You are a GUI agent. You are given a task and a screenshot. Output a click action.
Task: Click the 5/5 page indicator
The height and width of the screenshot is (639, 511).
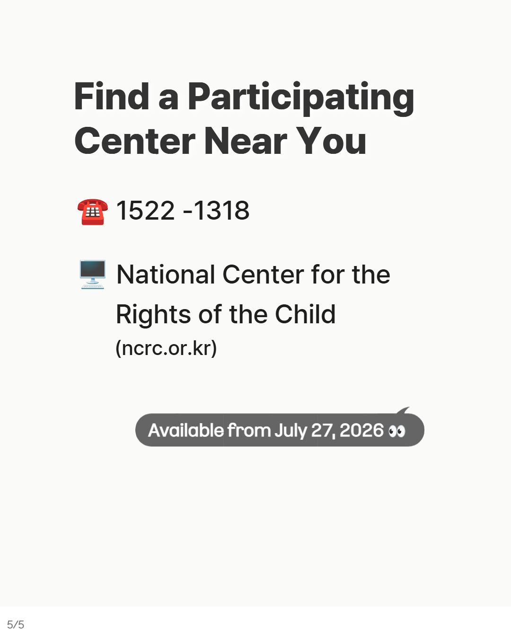[16, 625]
